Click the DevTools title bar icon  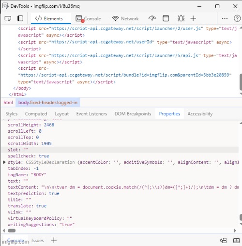tap(5, 6)
